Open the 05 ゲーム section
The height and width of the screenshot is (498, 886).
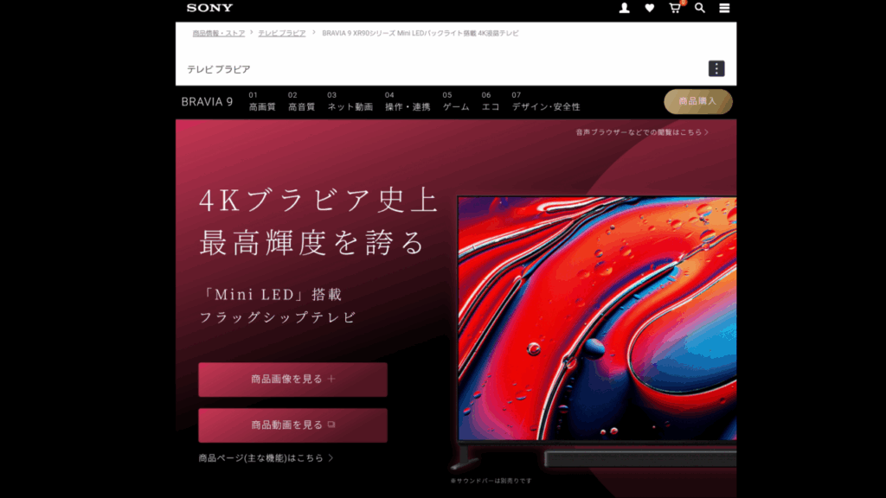pyautogui.click(x=456, y=102)
